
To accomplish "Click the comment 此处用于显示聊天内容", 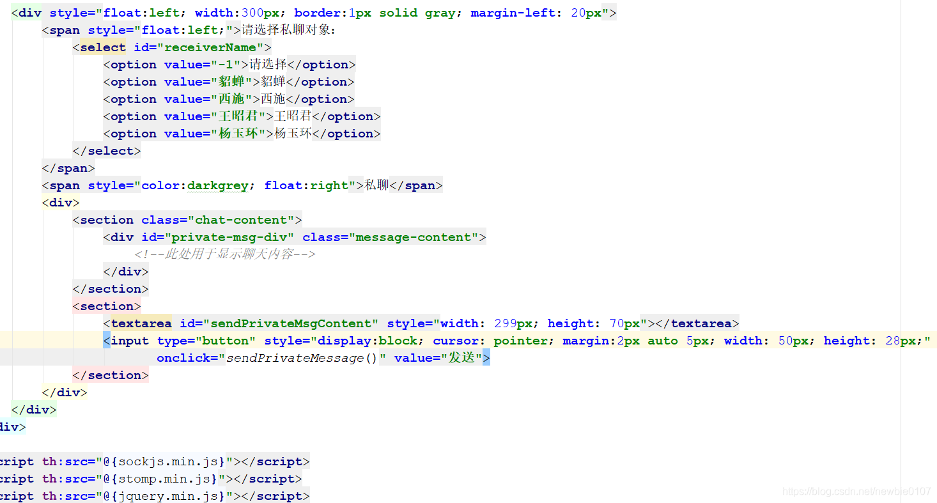I will point(225,254).
